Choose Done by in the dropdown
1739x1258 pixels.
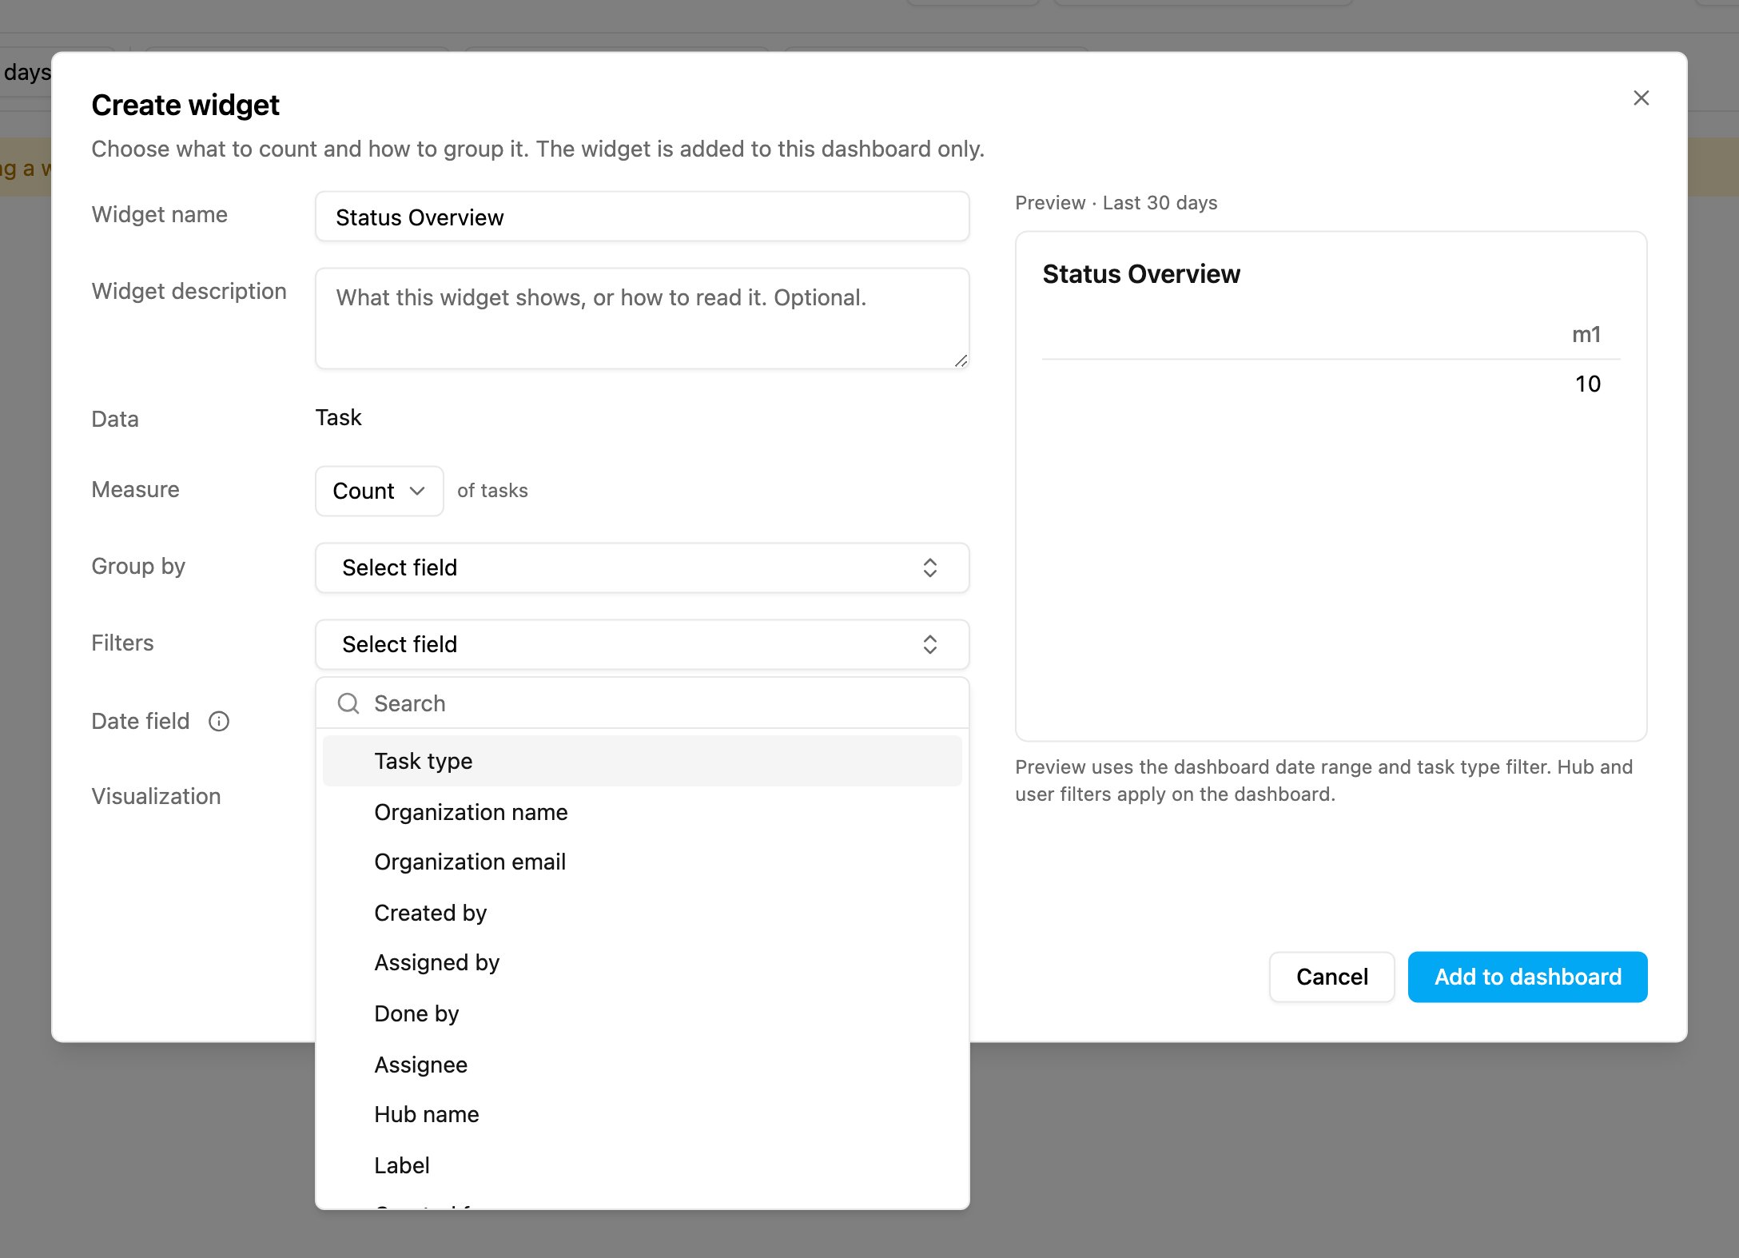(x=642, y=1013)
